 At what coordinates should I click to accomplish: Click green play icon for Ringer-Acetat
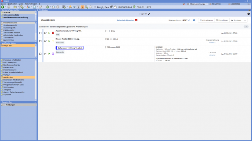49,41
